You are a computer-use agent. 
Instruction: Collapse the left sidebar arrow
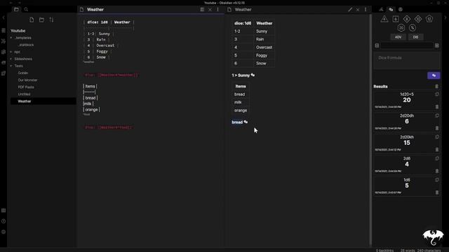(4, 17)
